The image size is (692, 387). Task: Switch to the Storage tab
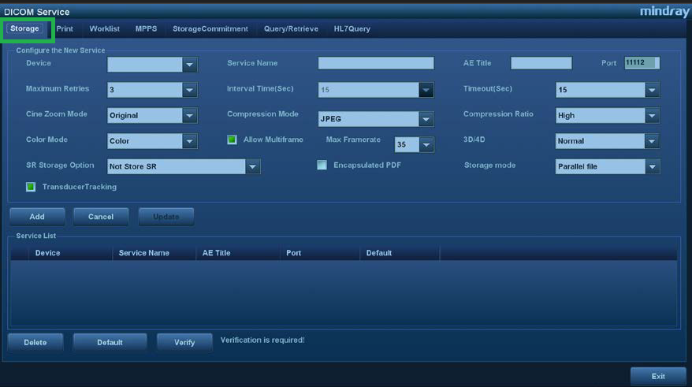24,28
